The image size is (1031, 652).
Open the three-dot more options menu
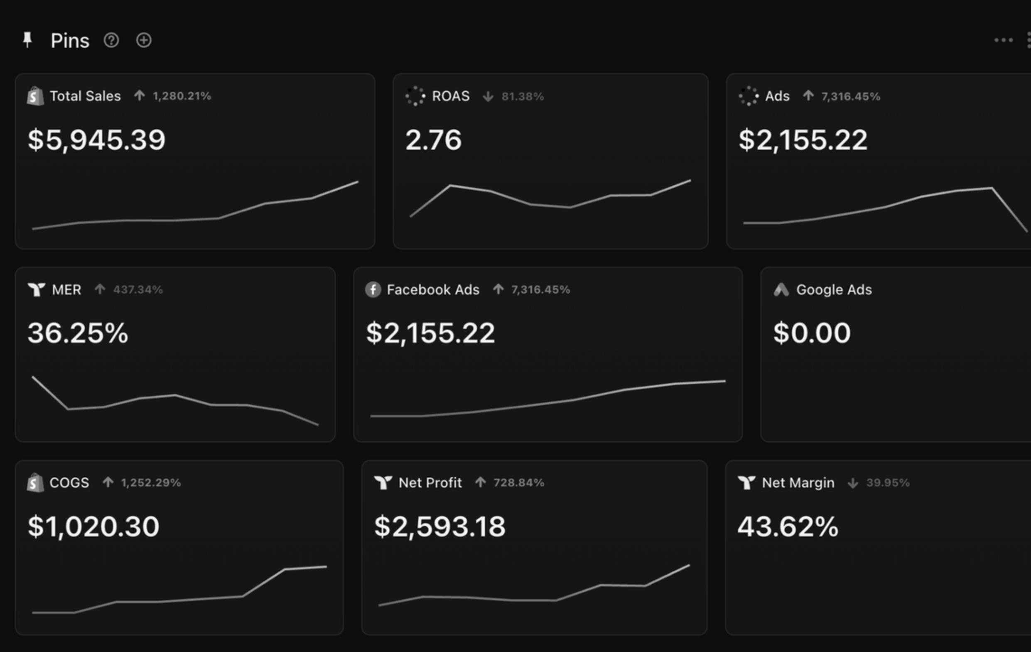[1003, 41]
